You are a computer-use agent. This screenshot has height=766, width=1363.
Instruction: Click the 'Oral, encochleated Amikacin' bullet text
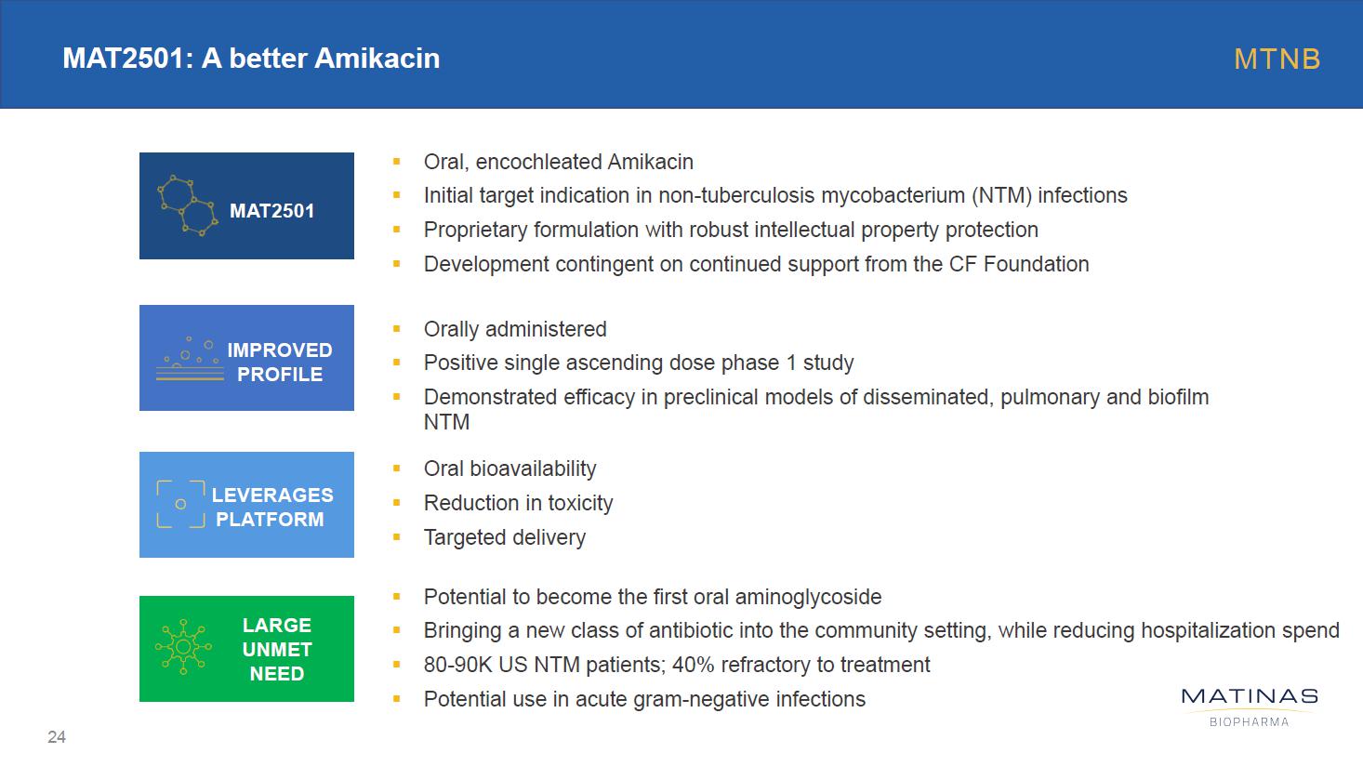click(x=558, y=162)
